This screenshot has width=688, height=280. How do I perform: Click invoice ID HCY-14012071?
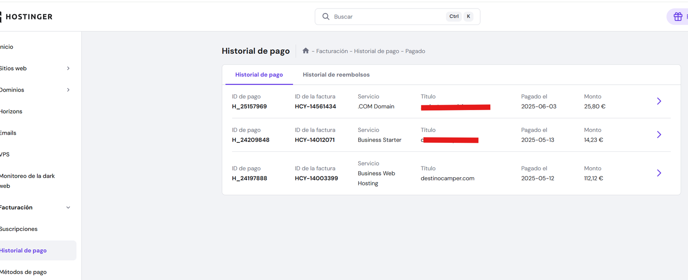click(315, 140)
